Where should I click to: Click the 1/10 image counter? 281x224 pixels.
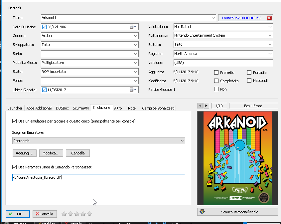219,106
